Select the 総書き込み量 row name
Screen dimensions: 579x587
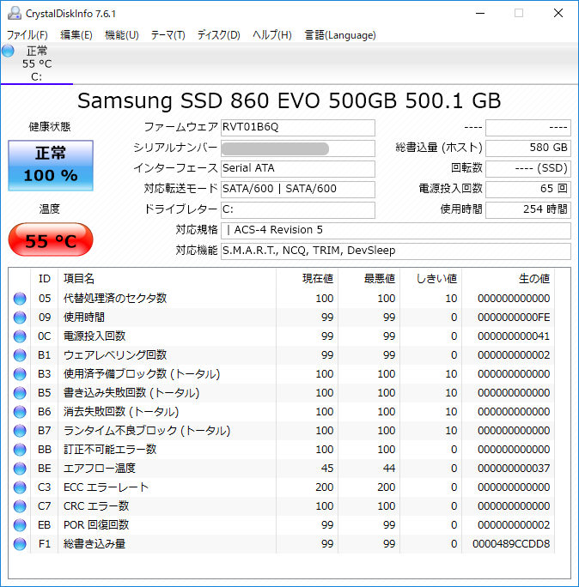[x=94, y=543]
